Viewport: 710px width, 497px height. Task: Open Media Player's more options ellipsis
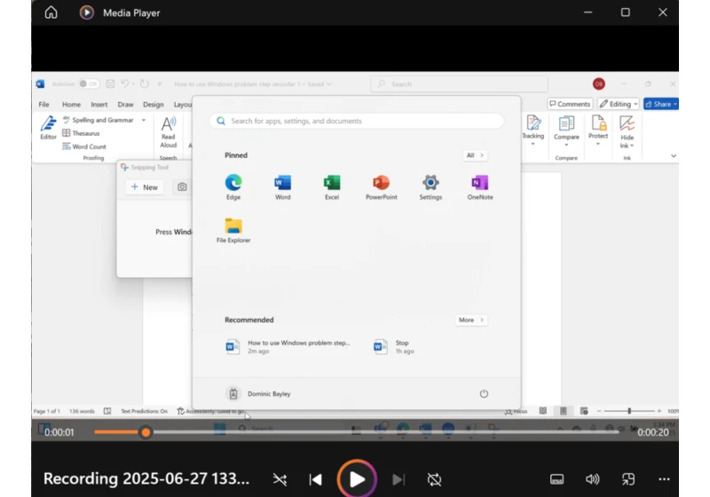[x=664, y=479]
